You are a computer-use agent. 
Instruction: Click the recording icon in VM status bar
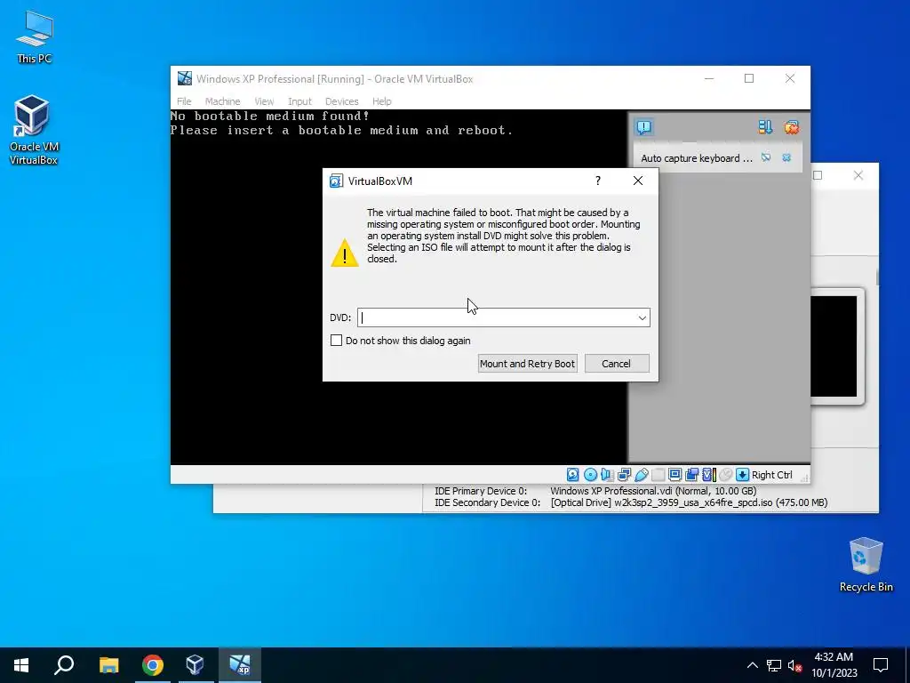tap(691, 475)
